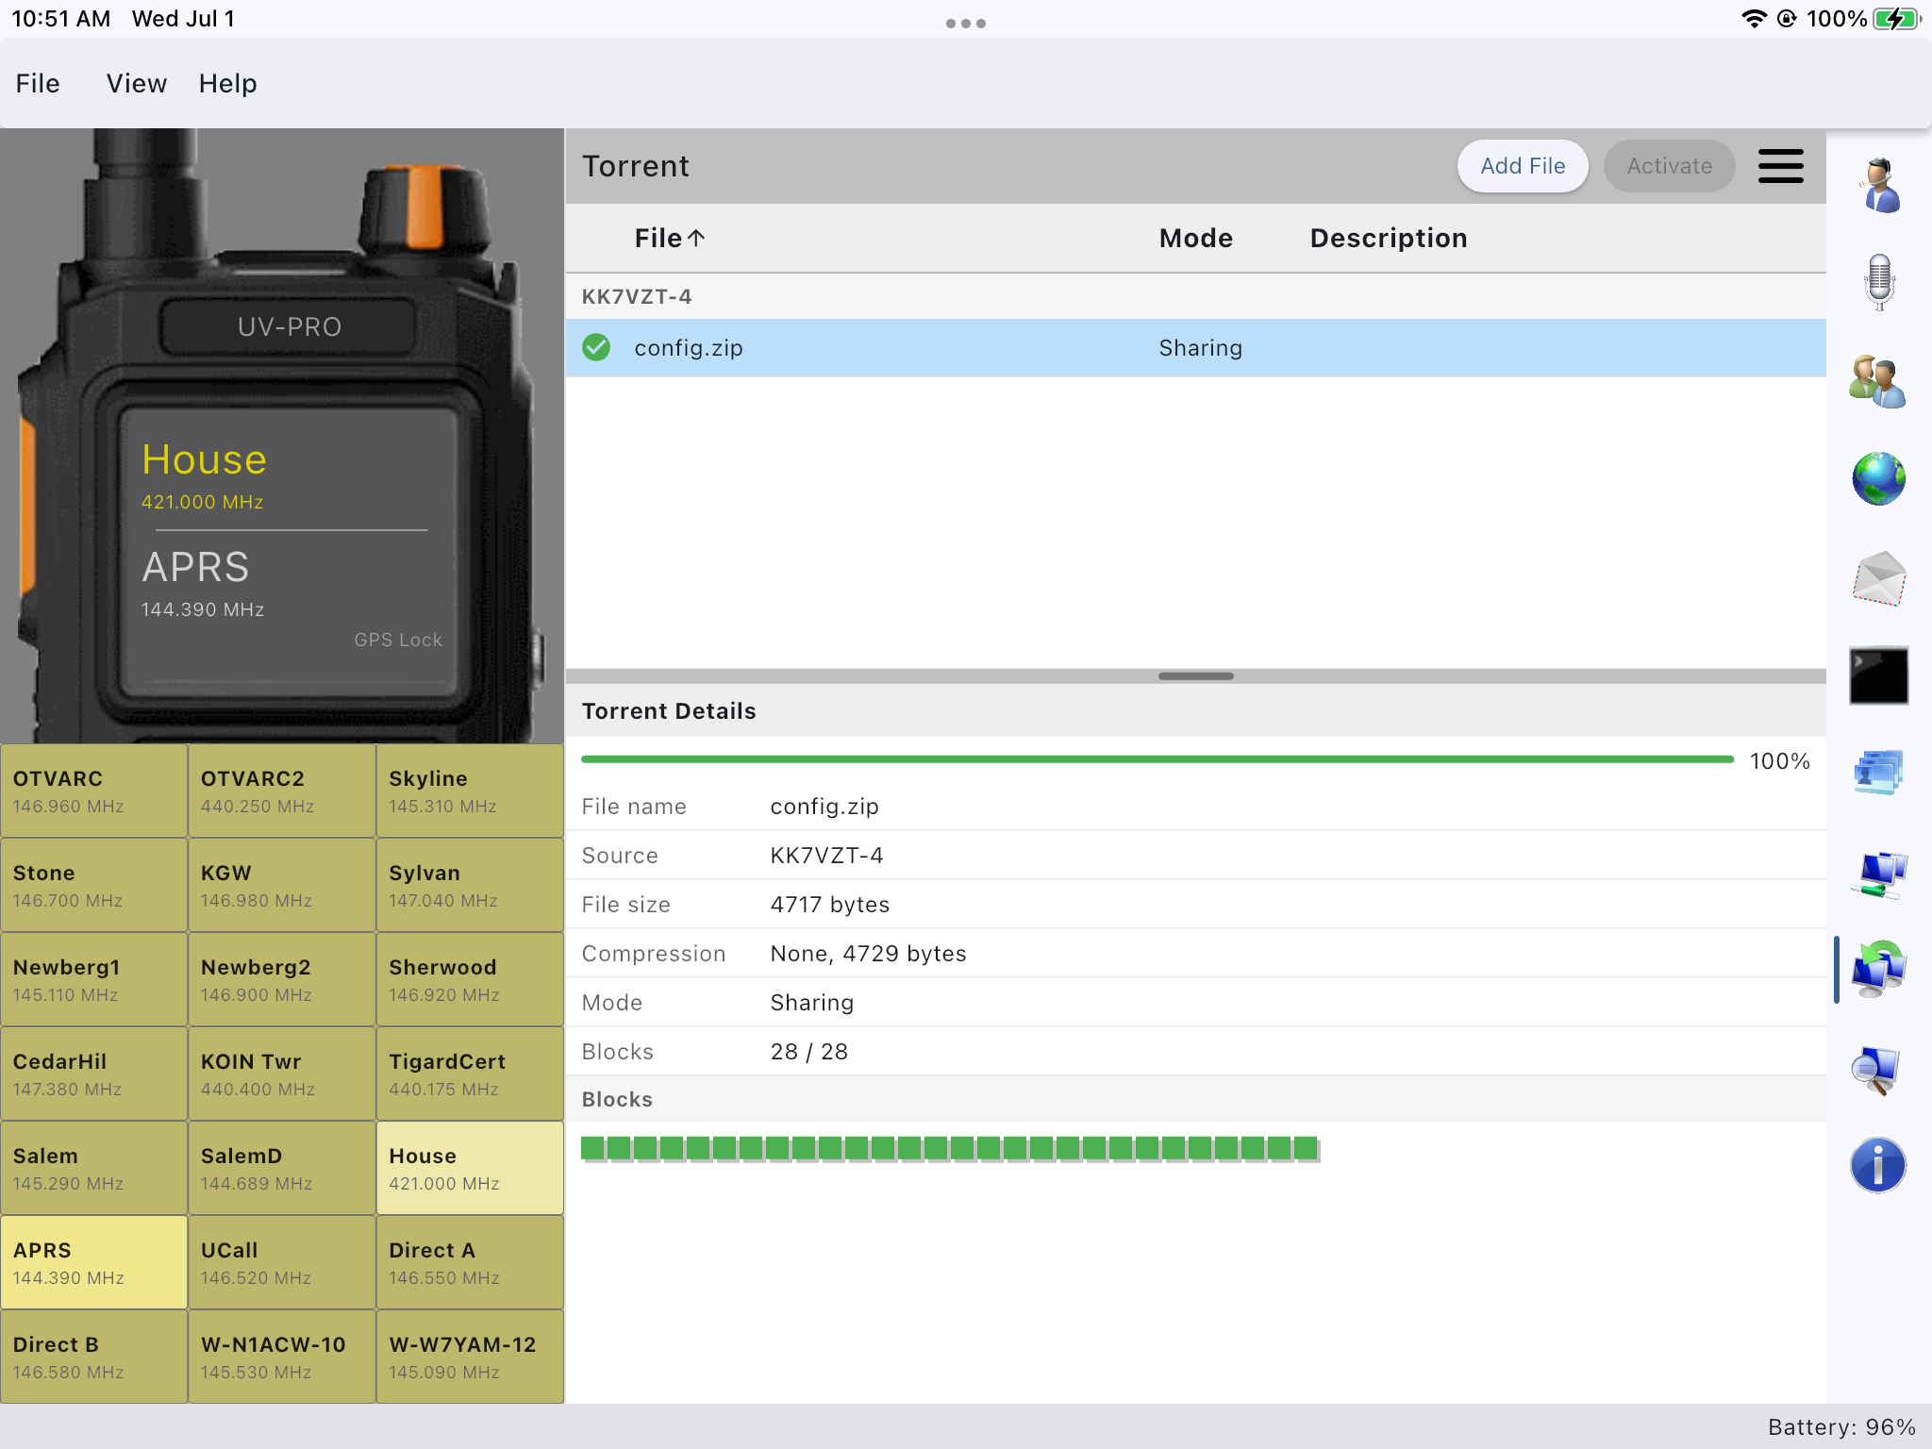
Task: Click the Source value KK7VZT-4
Action: coord(826,856)
